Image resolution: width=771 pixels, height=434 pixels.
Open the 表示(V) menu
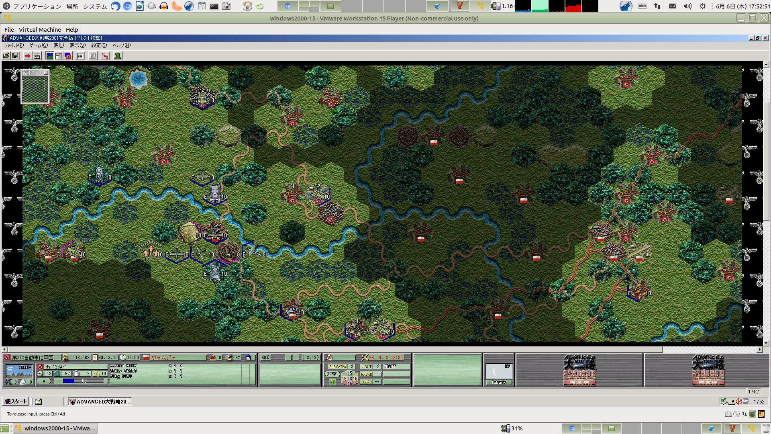[x=78, y=45]
